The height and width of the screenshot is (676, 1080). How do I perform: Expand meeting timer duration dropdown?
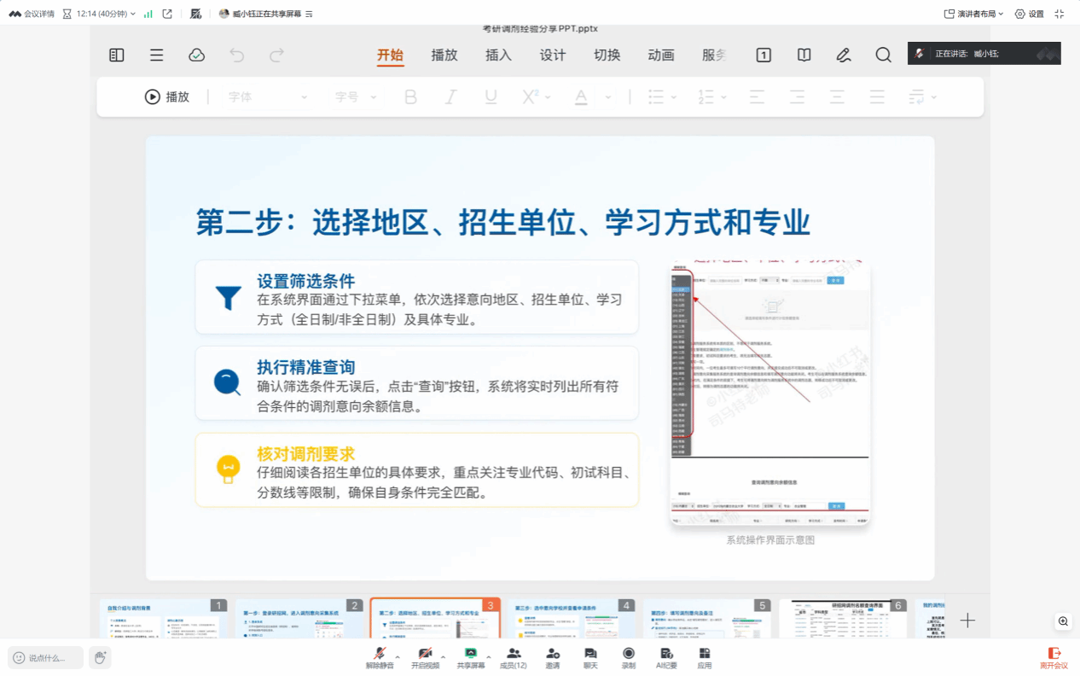pos(132,14)
